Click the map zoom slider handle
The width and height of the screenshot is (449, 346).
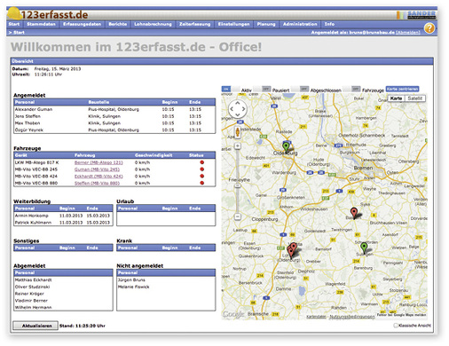coord(237,185)
